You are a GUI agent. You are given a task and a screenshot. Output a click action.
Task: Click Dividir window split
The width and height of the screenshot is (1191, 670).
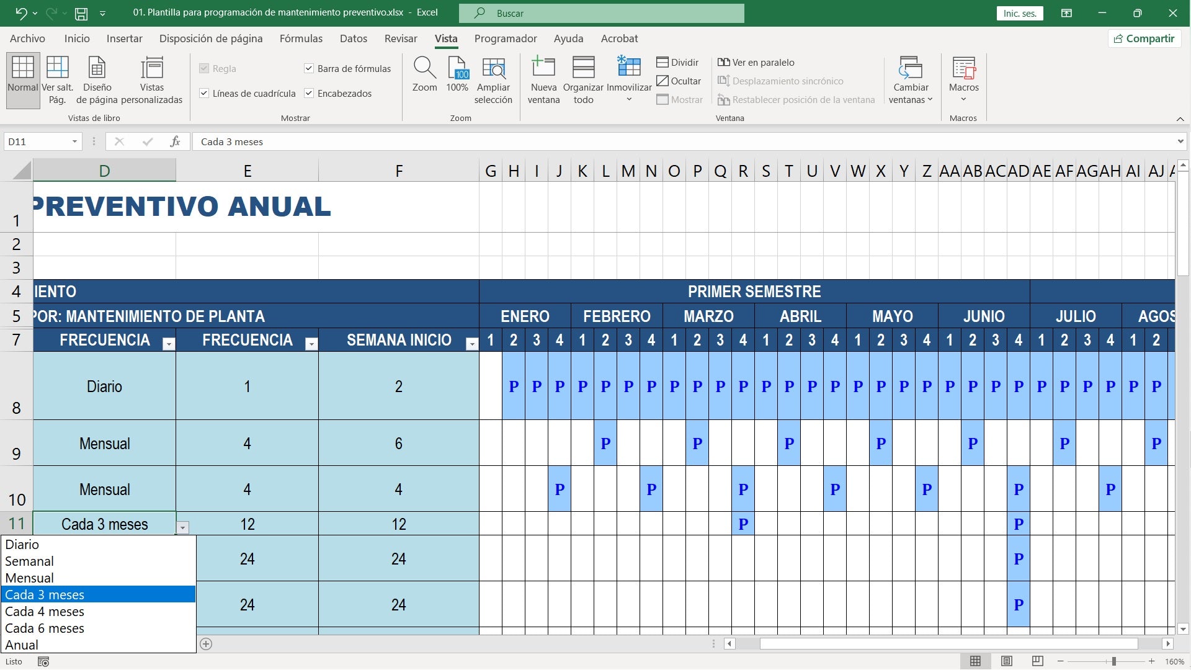[677, 62]
